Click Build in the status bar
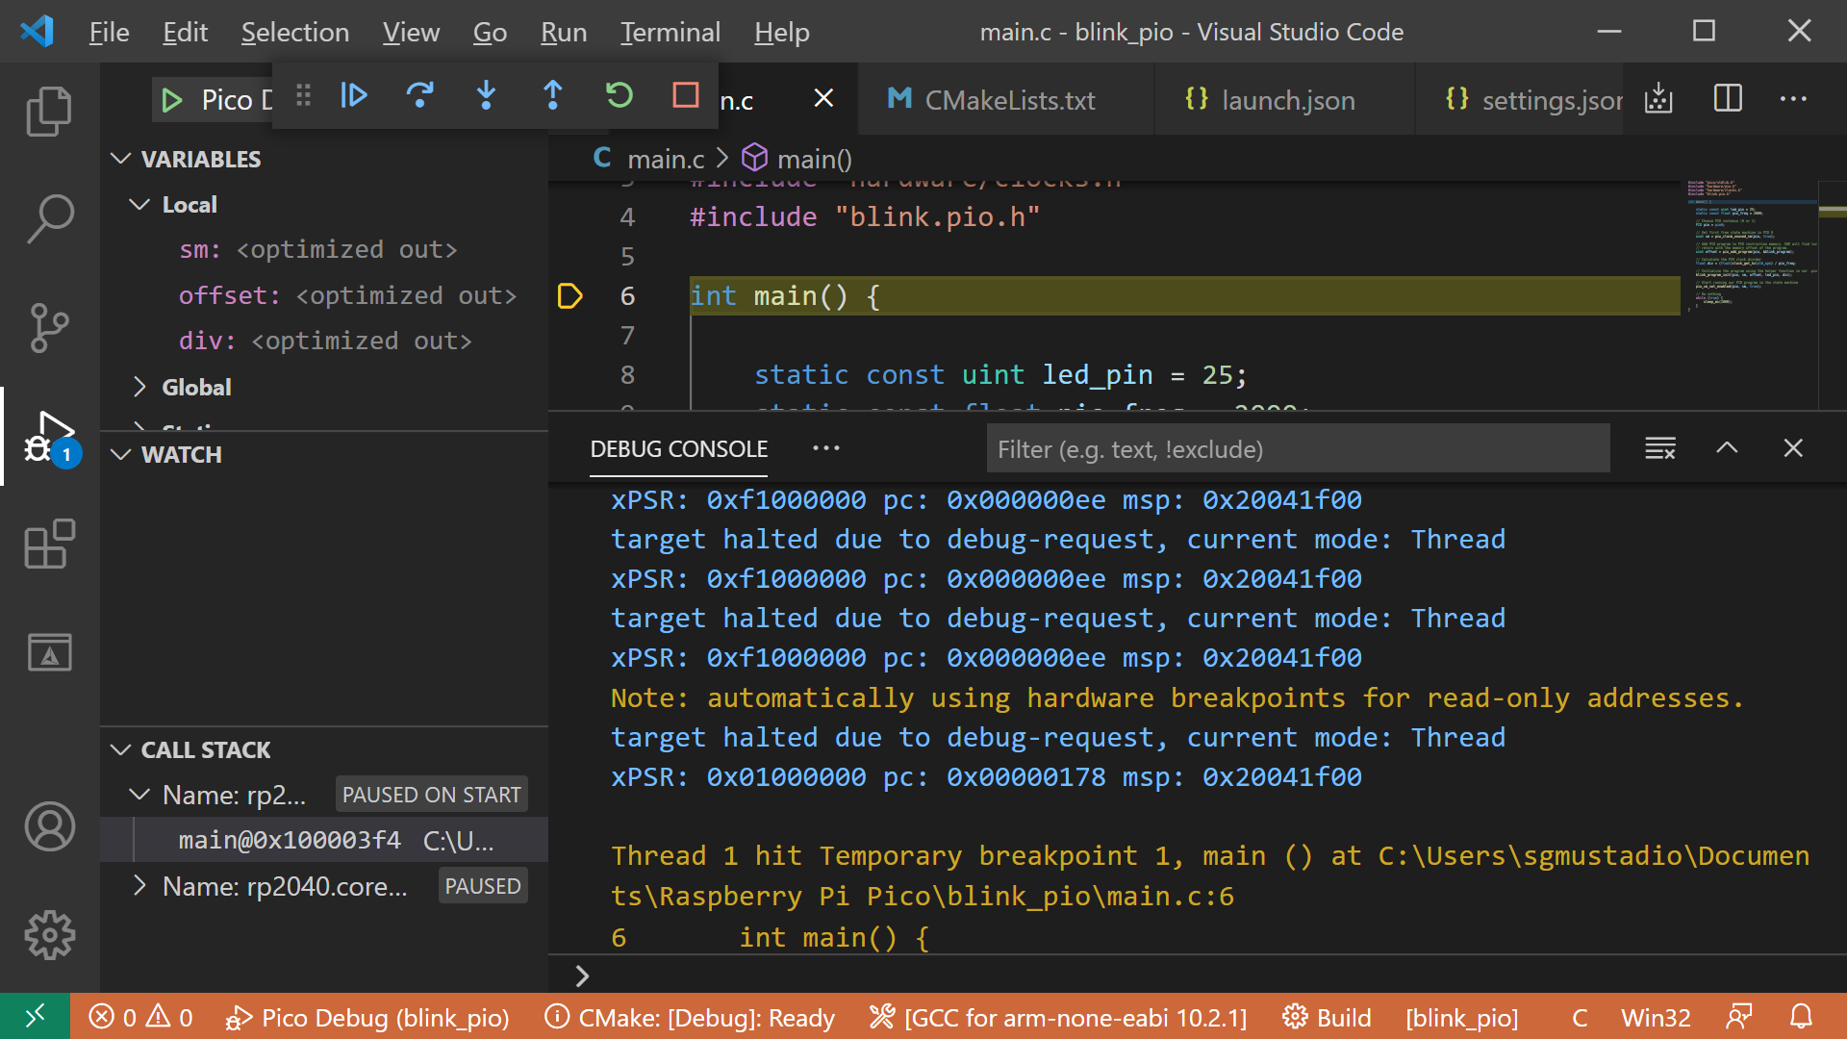The image size is (1847, 1039). (1328, 1017)
